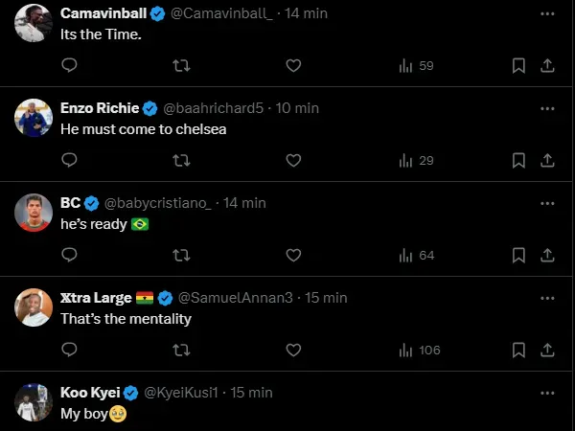
Task: Share Enzo Richie's tweet
Action: pos(547,161)
